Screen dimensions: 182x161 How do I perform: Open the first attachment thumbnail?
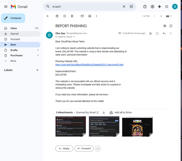click(x=71, y=126)
